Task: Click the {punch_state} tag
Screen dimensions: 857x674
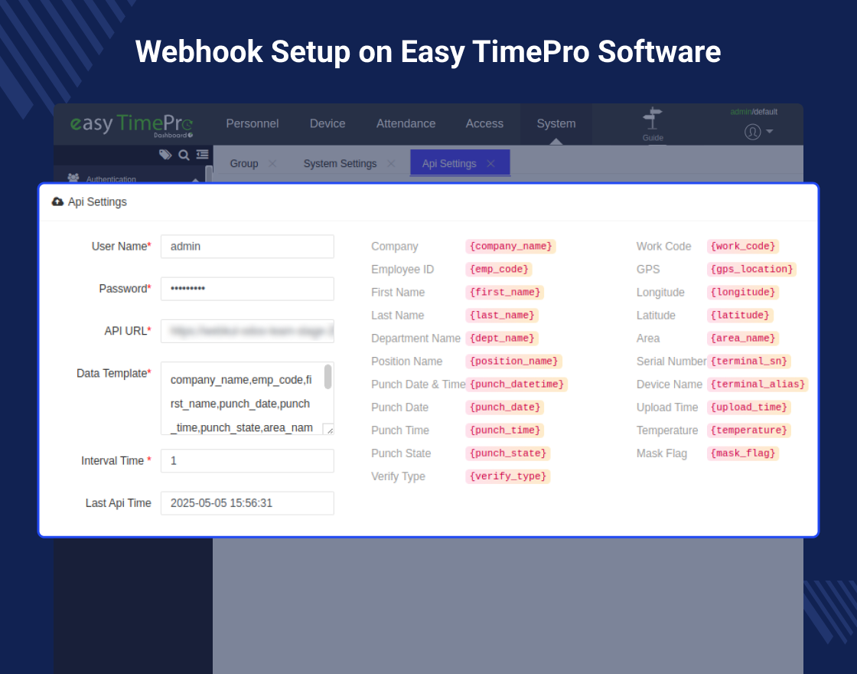Action: [x=508, y=453]
